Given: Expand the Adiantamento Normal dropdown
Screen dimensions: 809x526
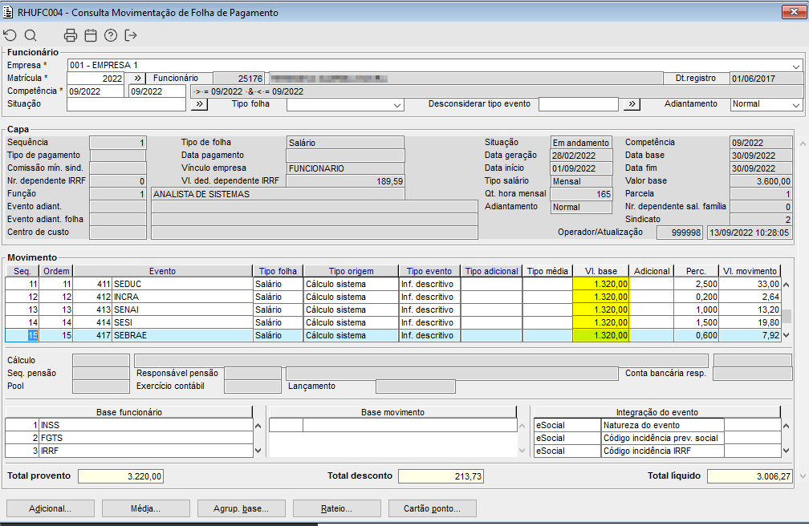Looking at the screenshot, I should tap(795, 105).
